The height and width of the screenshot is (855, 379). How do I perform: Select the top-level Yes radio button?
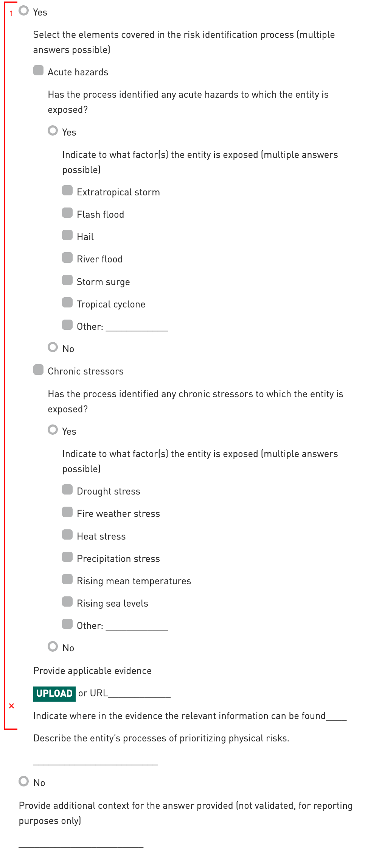(24, 11)
